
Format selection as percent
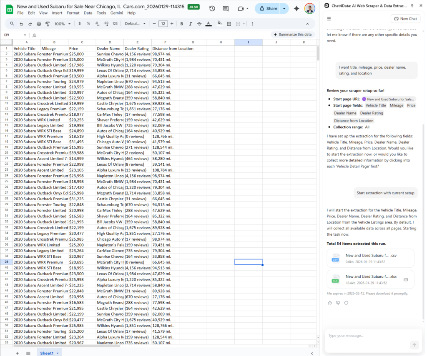[x=89, y=24]
